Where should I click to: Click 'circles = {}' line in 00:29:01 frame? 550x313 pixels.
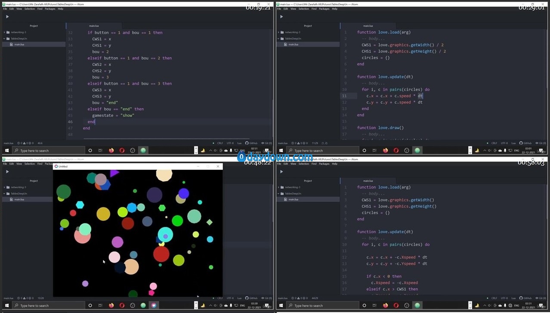pyautogui.click(x=376, y=58)
